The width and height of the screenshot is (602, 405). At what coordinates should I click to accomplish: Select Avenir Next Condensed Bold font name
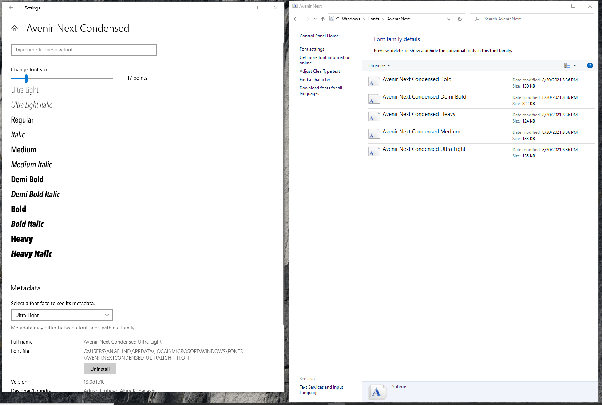pyautogui.click(x=417, y=79)
